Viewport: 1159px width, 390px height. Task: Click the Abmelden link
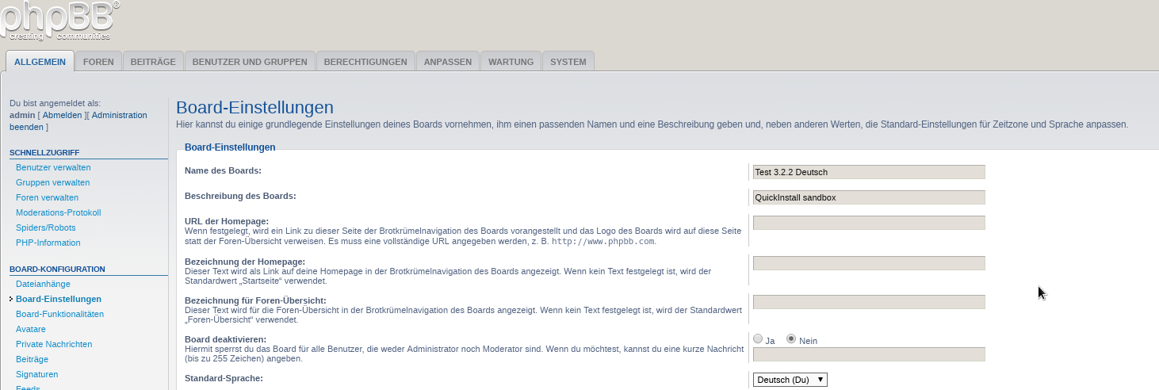(62, 115)
